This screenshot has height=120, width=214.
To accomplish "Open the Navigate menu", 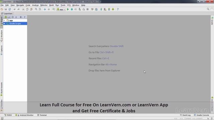I will pyautogui.click(x=20, y=5).
